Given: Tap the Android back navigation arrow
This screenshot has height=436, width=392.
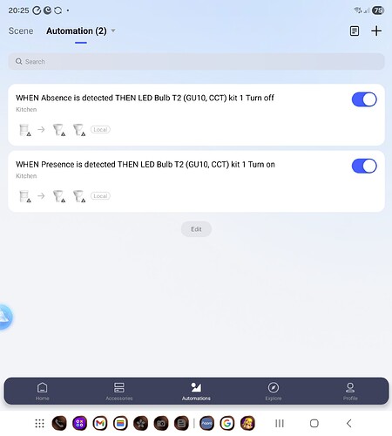Looking at the screenshot, I should click(x=349, y=423).
